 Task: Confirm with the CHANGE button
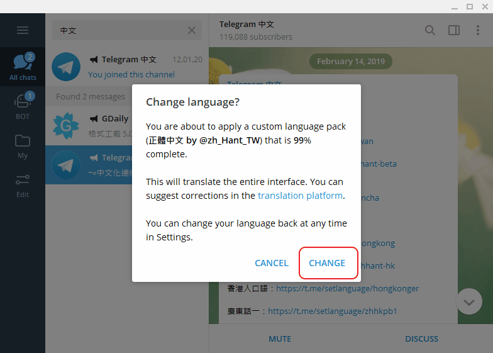[x=327, y=263]
